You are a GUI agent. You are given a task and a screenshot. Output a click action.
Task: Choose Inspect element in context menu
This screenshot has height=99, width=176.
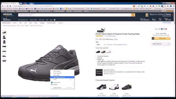point(62,88)
